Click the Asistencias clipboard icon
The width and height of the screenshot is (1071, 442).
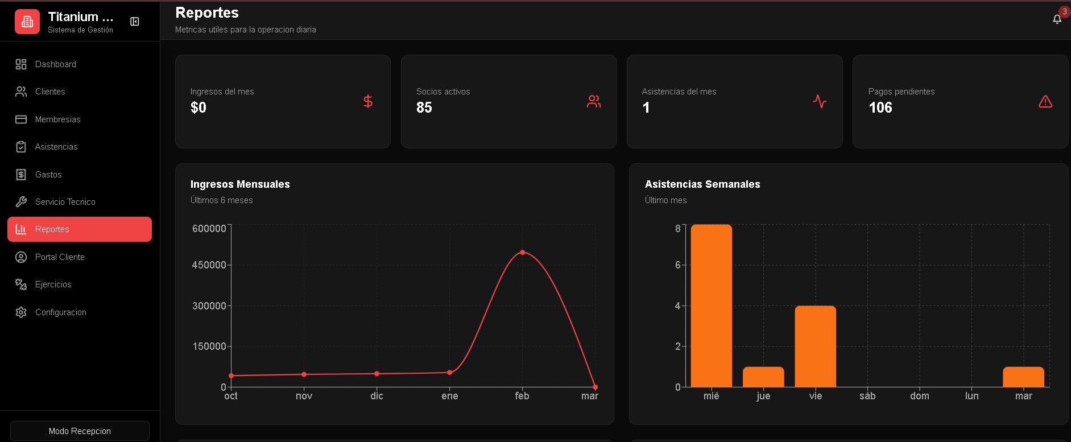tap(21, 147)
